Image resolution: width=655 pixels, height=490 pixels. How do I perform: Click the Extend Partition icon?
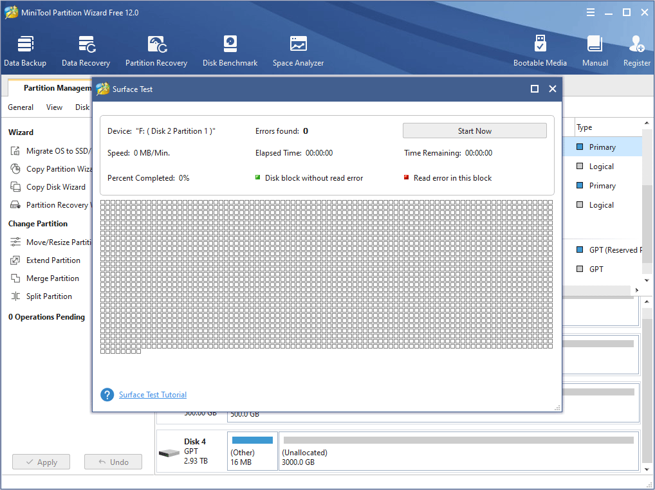click(15, 260)
